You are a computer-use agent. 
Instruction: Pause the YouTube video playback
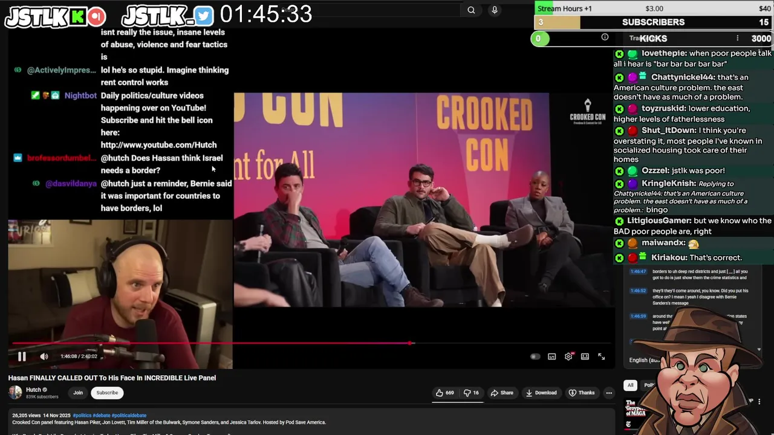(22, 356)
